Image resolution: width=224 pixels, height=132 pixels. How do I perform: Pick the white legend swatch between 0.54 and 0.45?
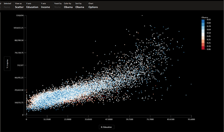click(203, 34)
